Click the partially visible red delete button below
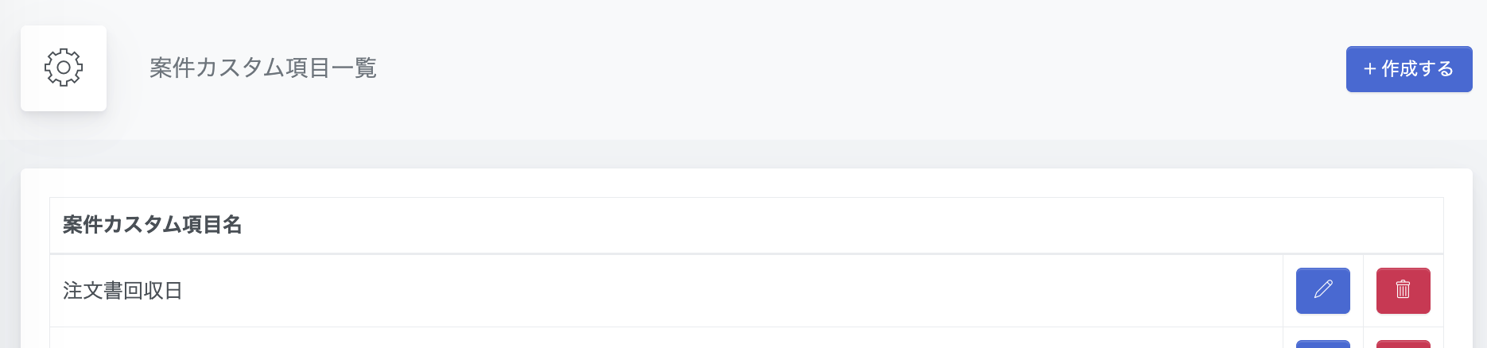The image size is (1487, 348). [x=1404, y=344]
